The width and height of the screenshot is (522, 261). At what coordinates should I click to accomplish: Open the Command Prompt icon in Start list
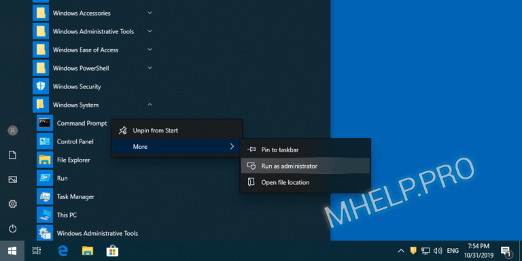(x=45, y=123)
